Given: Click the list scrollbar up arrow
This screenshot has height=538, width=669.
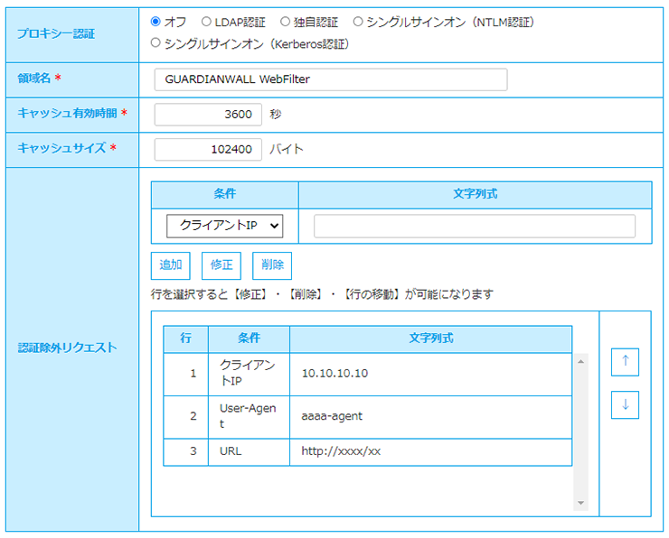Looking at the screenshot, I should tap(580, 361).
